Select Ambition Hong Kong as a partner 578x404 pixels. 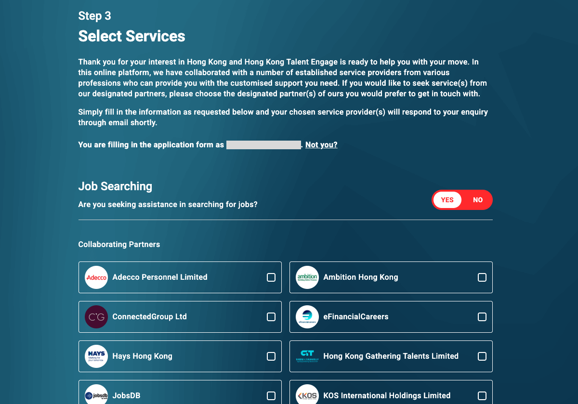(x=482, y=277)
